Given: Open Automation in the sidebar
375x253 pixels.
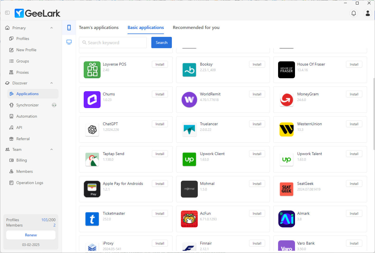Looking at the screenshot, I should [x=33, y=116].
